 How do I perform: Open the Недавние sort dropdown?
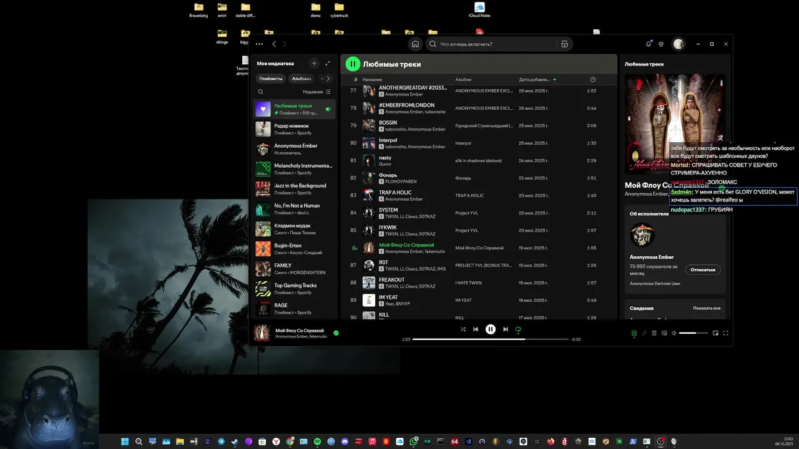(317, 92)
